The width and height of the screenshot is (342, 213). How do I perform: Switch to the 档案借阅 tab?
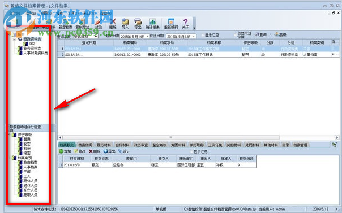85,145
